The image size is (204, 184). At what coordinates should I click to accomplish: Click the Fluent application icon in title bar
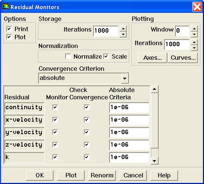pos(5,6)
